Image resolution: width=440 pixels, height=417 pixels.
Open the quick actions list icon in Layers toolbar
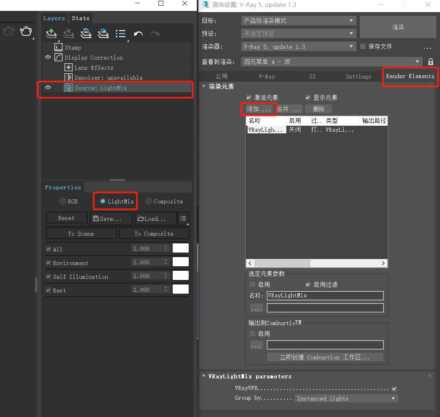(121, 33)
